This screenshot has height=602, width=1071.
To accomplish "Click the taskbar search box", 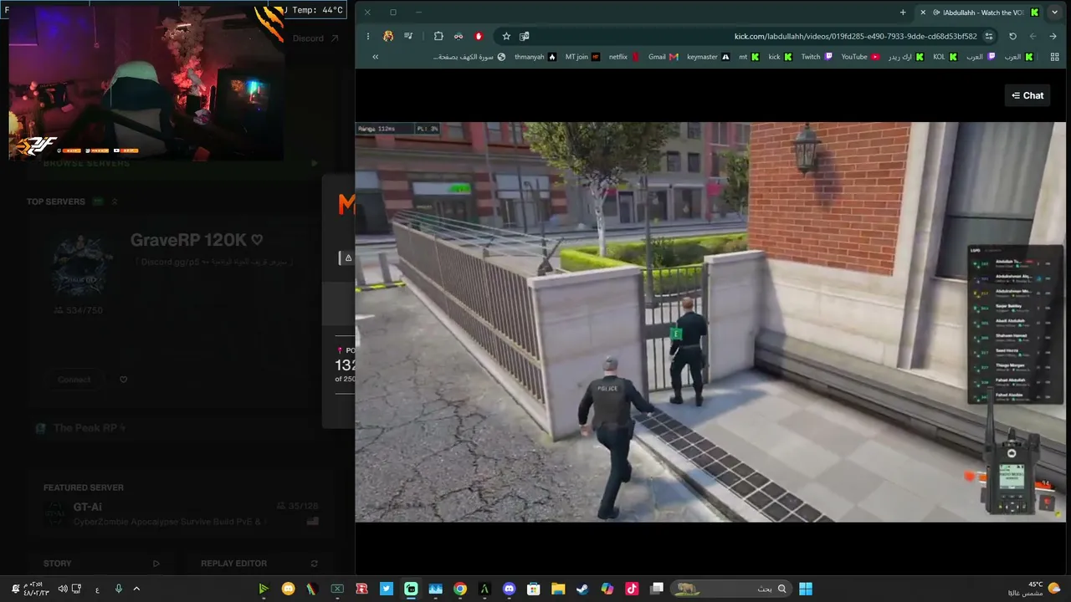I will click(x=731, y=589).
